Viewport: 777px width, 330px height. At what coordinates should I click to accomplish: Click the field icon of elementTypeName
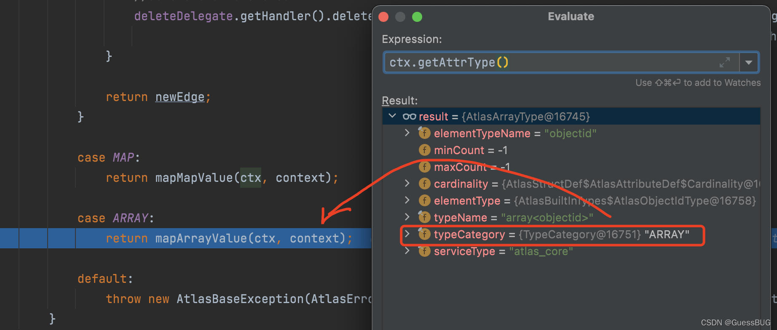424,133
